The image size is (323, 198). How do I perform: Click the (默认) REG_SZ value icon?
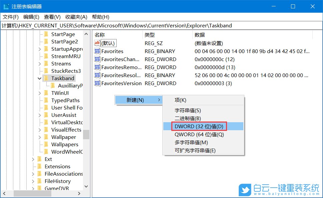tap(97, 43)
